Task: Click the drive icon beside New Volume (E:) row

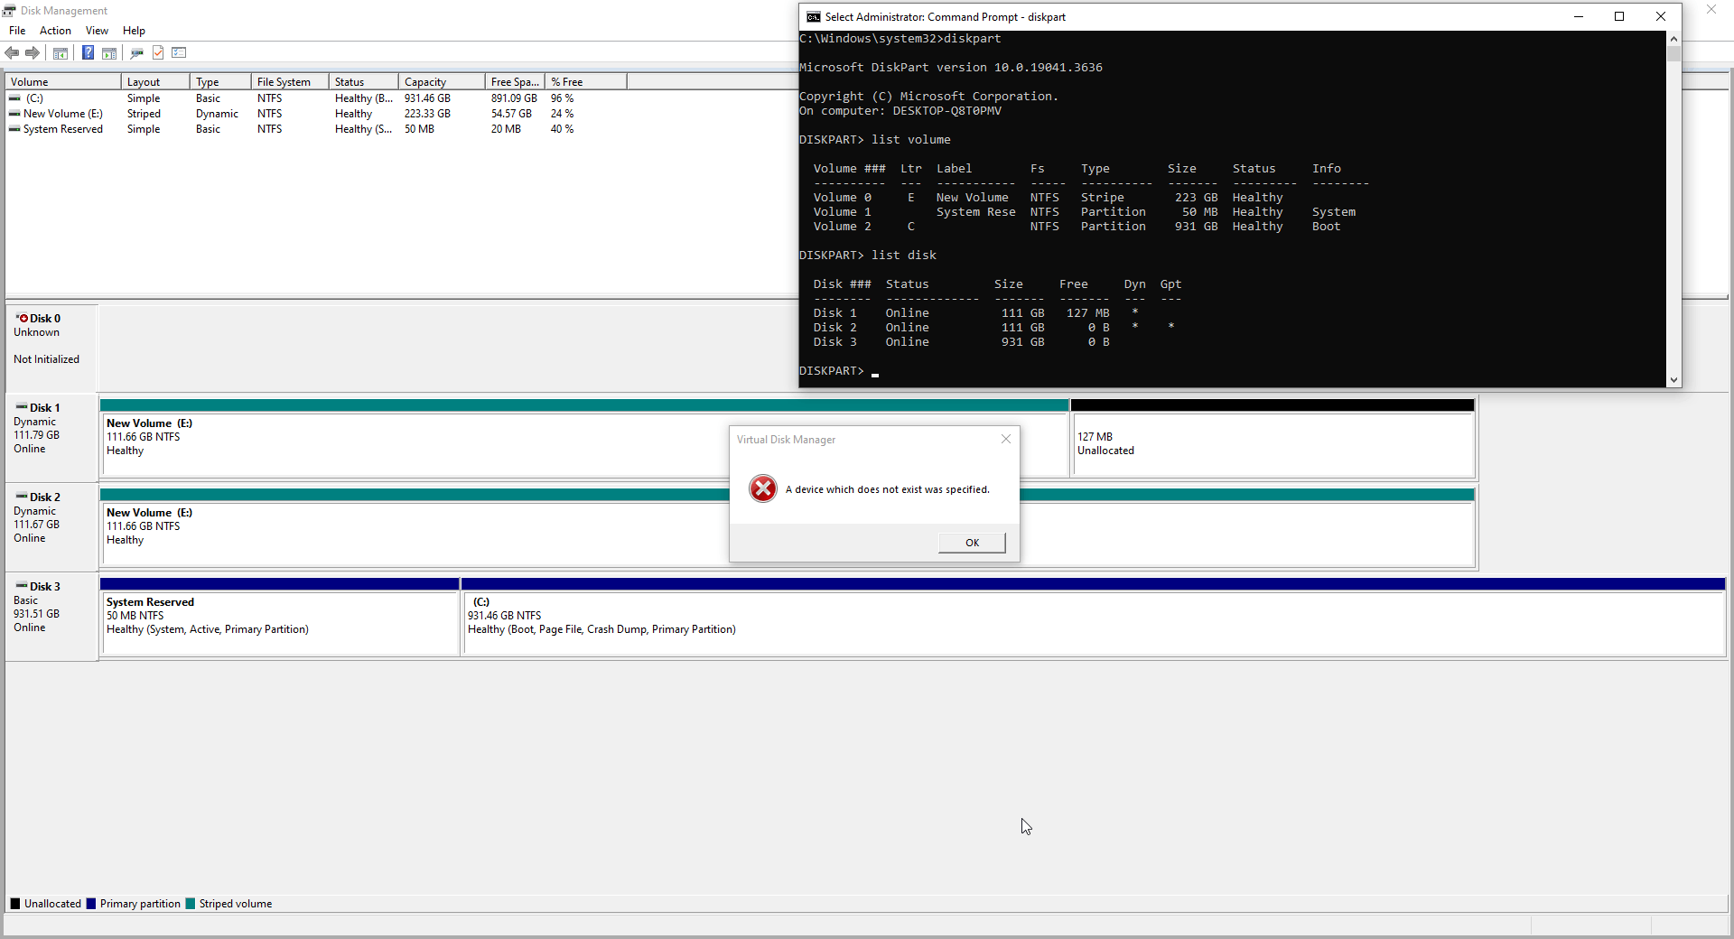Action: 14,114
